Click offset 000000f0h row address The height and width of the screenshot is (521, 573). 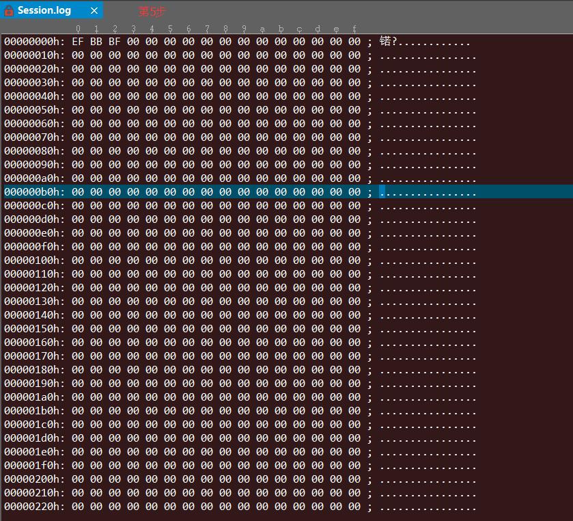[34, 247]
